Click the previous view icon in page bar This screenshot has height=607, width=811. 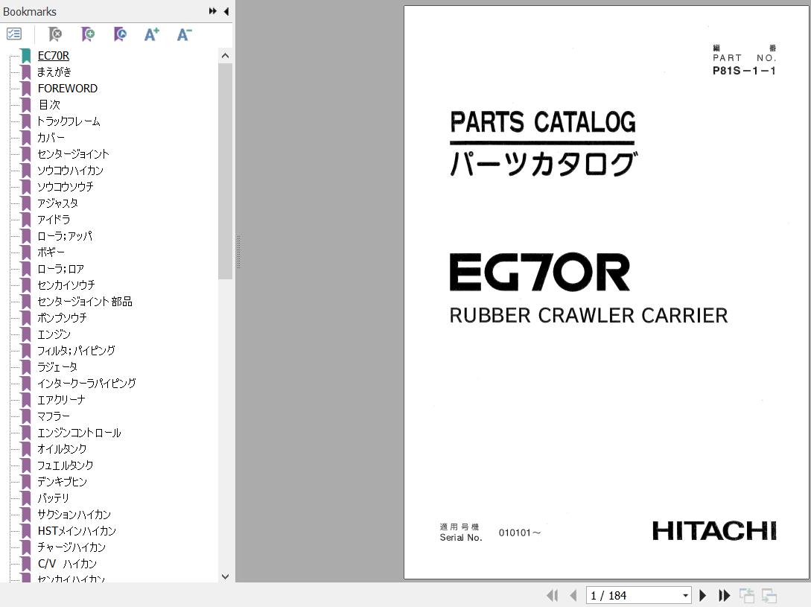[747, 596]
